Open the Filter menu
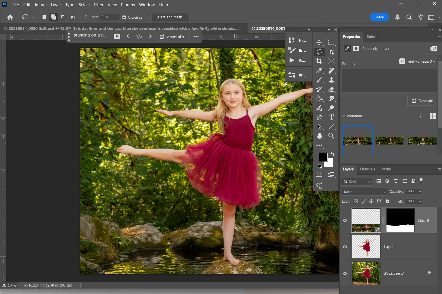The width and height of the screenshot is (442, 294). [99, 5]
